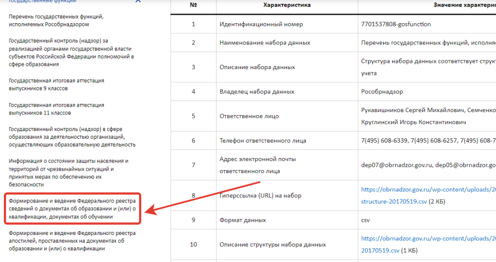Image resolution: width=496 pixels, height=262 pixels.
Task: Open Информация о состоянии защиты населения и территорий
Action: 69,173
